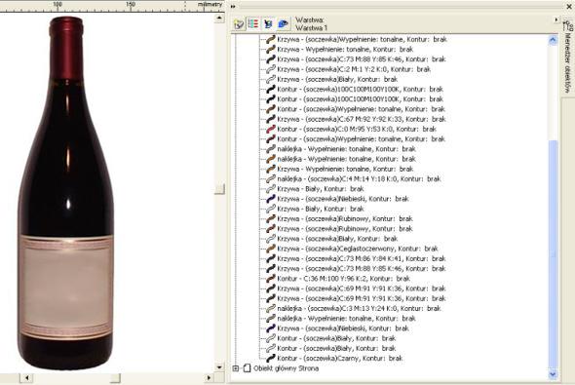Select the first Krzywa (soczewka) Rubinowy icon
The height and width of the screenshot is (385, 575).
pos(270,219)
